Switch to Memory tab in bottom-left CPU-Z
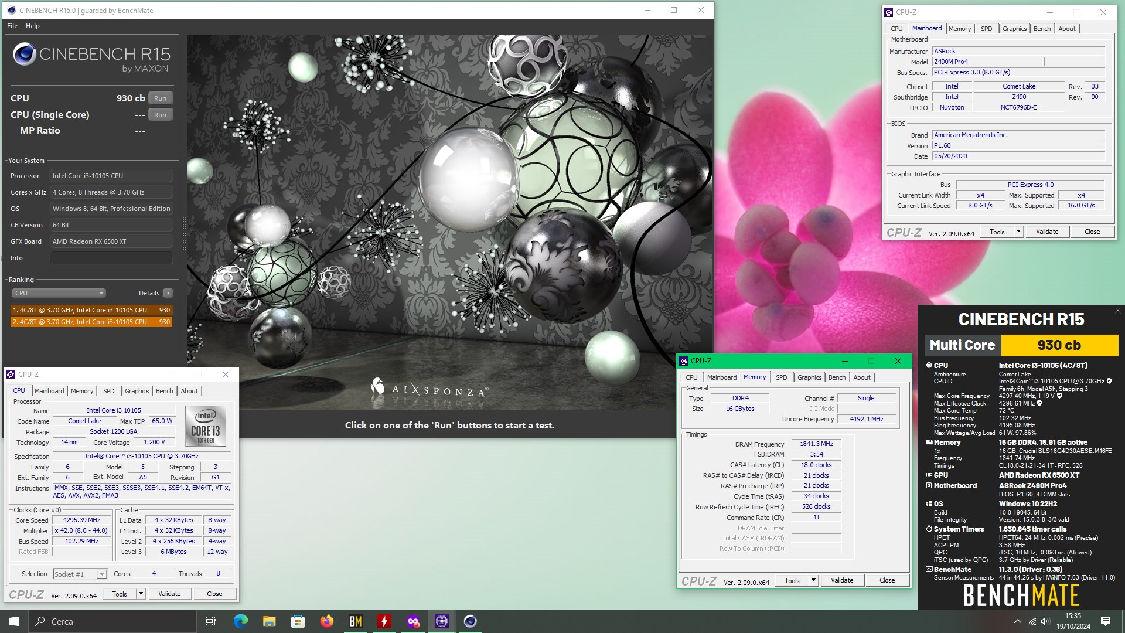The image size is (1125, 633). click(x=82, y=391)
